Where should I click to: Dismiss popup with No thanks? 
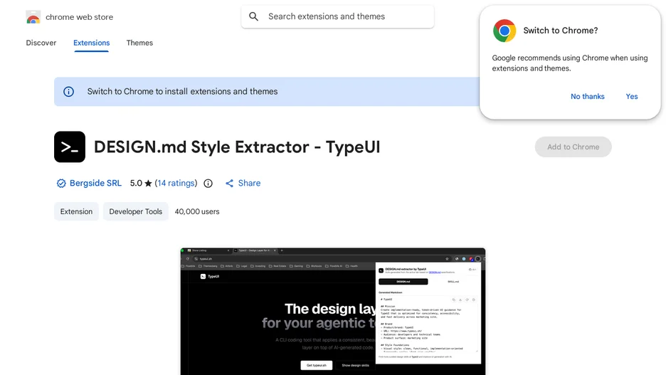(x=588, y=96)
